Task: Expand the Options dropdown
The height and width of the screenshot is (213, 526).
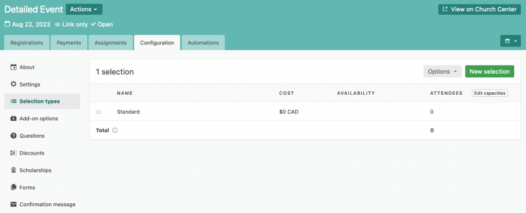Action: click(442, 72)
